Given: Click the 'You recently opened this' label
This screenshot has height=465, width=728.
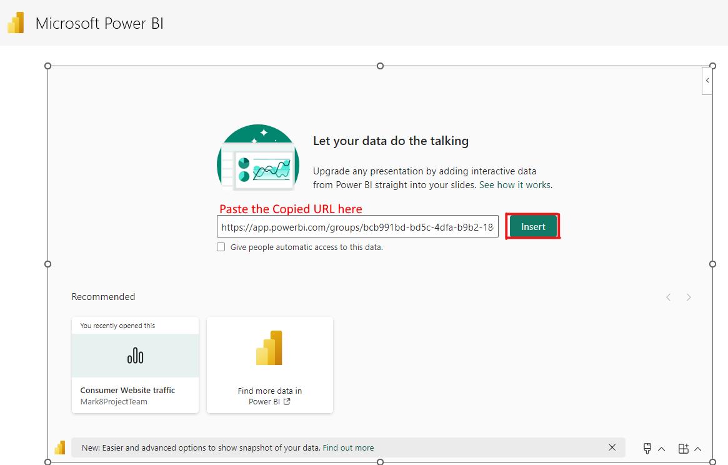Looking at the screenshot, I should point(117,326).
